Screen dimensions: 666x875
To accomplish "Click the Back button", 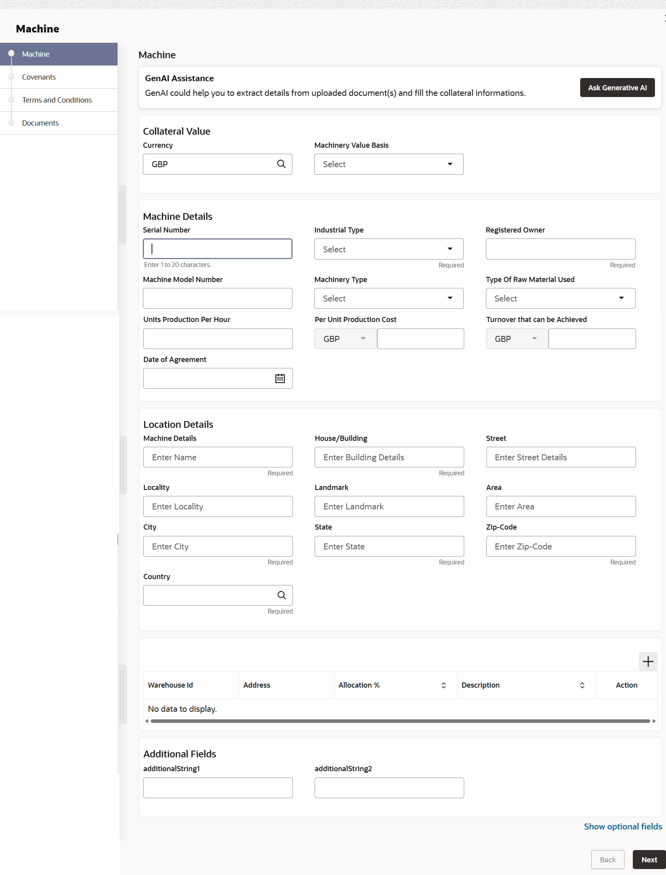I will (608, 860).
